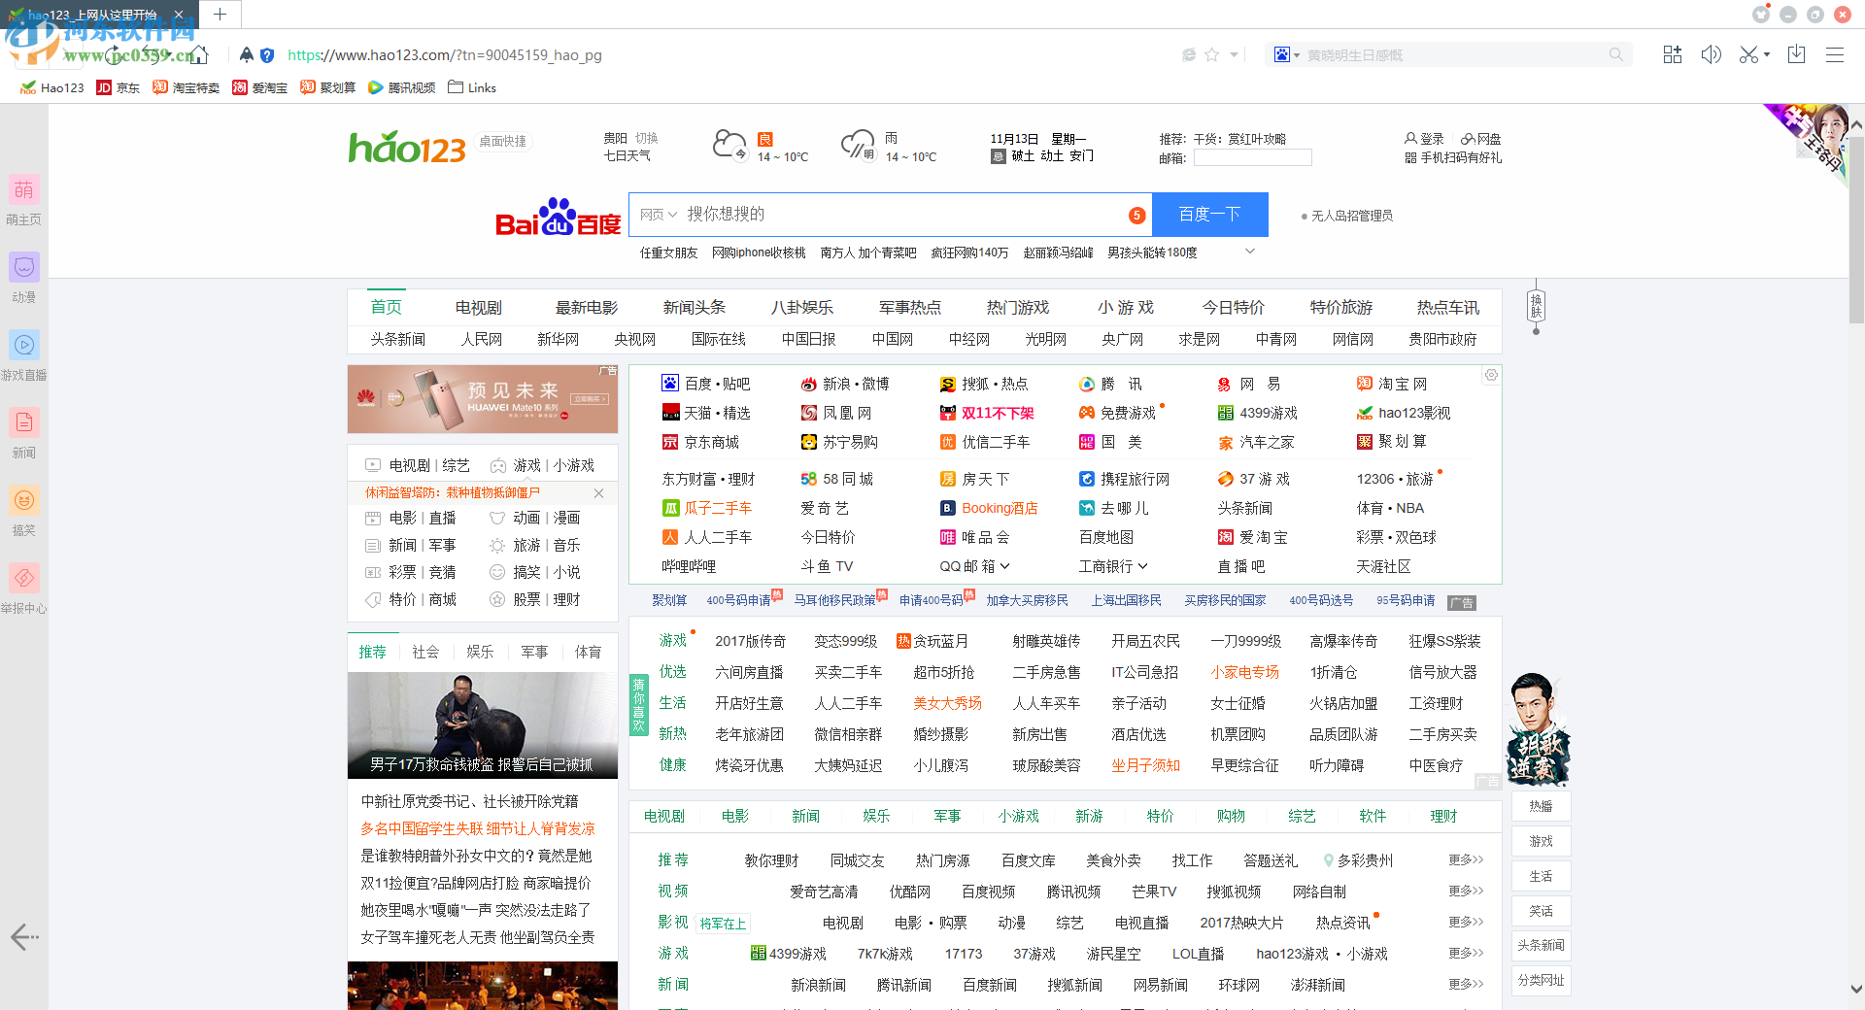Open the apps grid icon near the toolbar
The image size is (1865, 1010).
[1672, 54]
